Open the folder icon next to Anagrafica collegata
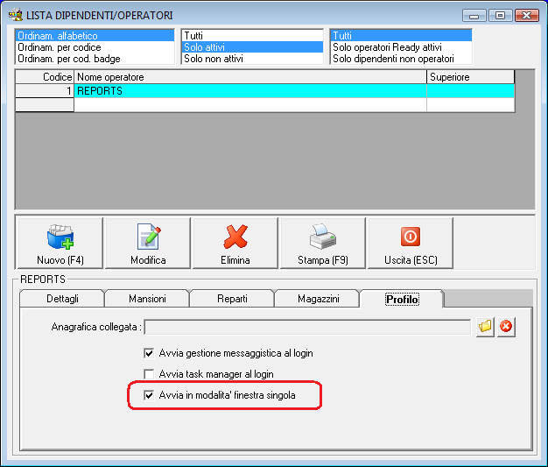This screenshot has width=548, height=467. click(x=485, y=327)
